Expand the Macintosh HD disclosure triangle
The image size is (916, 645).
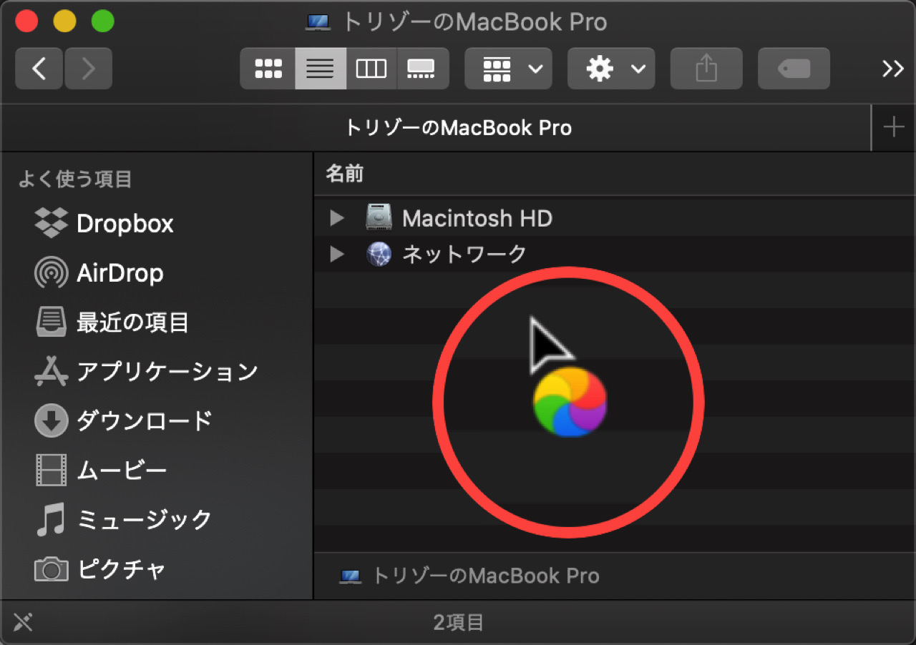tap(337, 218)
